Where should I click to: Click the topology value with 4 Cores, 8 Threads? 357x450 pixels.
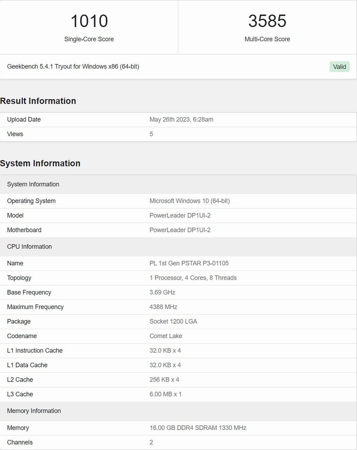coord(193,278)
